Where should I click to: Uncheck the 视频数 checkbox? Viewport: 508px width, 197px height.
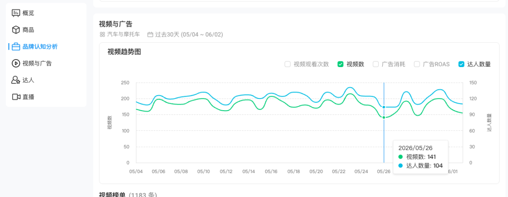340,64
